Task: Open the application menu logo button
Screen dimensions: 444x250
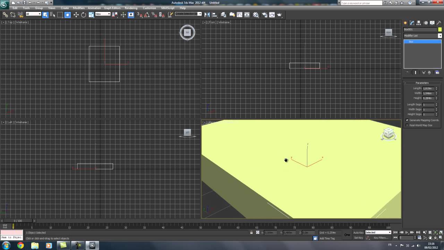Action: tap(4, 4)
